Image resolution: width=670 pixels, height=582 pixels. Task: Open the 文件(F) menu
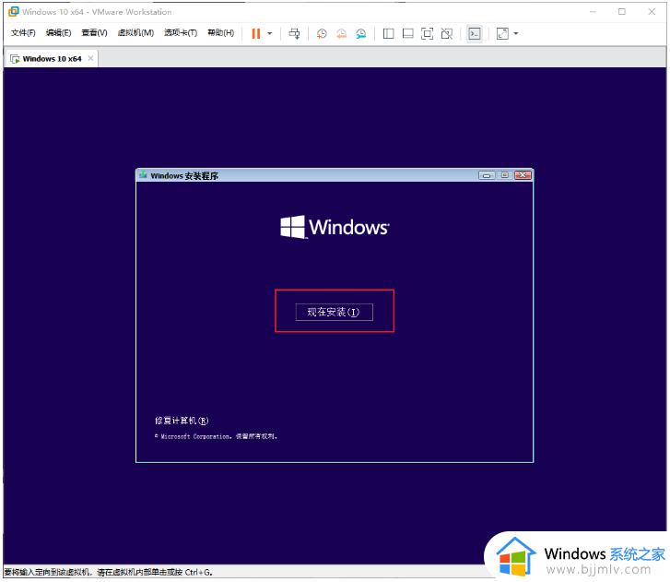[23, 33]
